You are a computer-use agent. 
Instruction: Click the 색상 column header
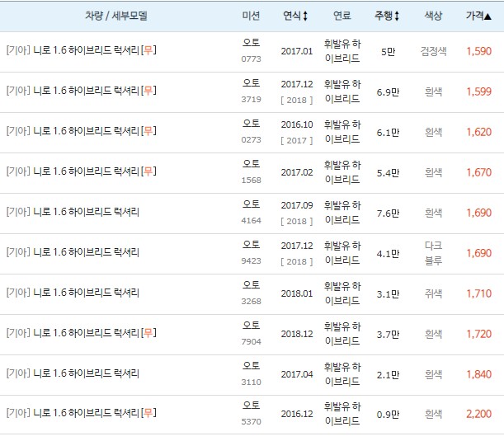tap(433, 16)
